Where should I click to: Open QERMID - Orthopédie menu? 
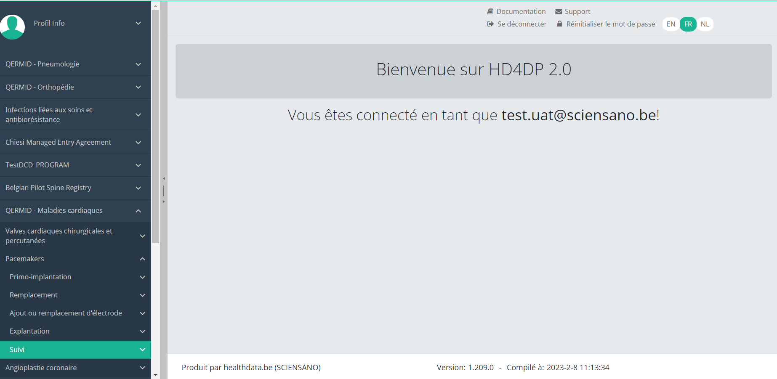(x=76, y=87)
